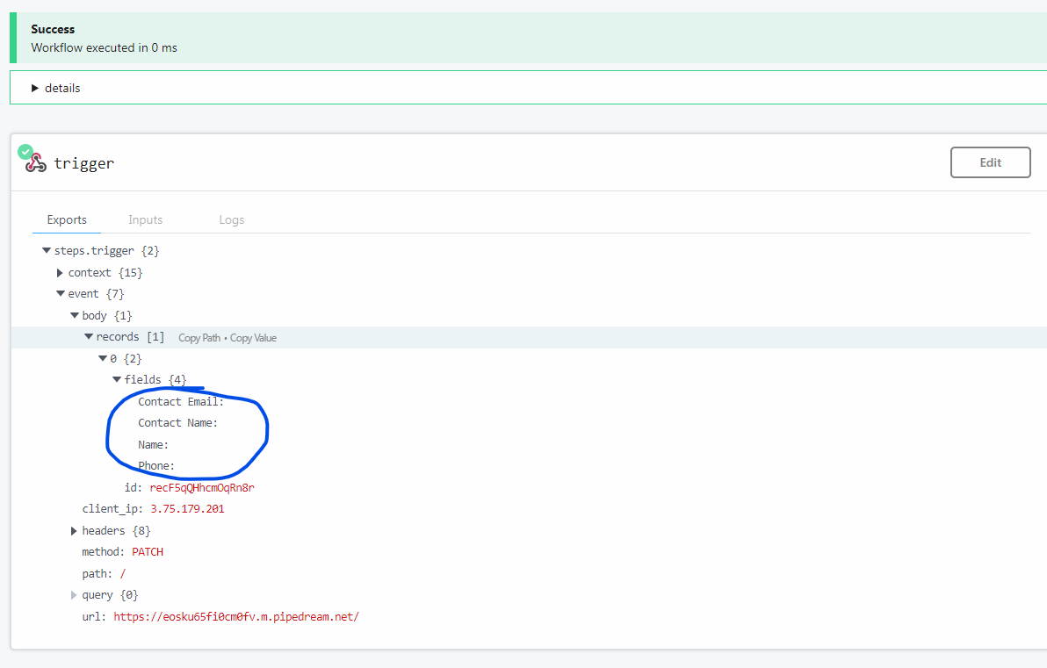Open the Logs tab
1047x668 pixels.
pyautogui.click(x=232, y=219)
